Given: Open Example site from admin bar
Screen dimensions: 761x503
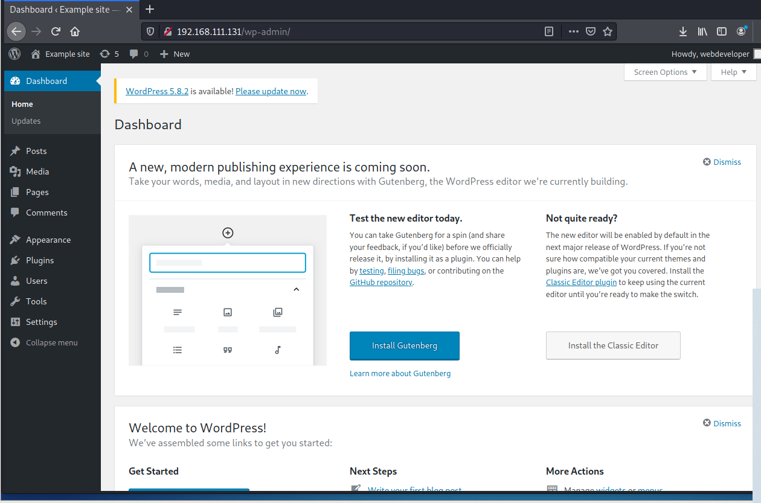Looking at the screenshot, I should click(x=60, y=54).
